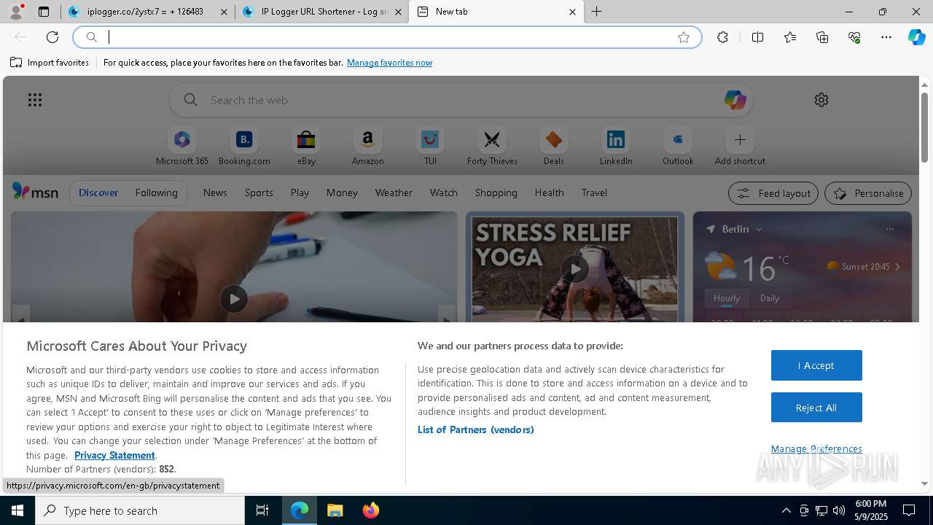Open the apps grid launcher

[x=35, y=100]
